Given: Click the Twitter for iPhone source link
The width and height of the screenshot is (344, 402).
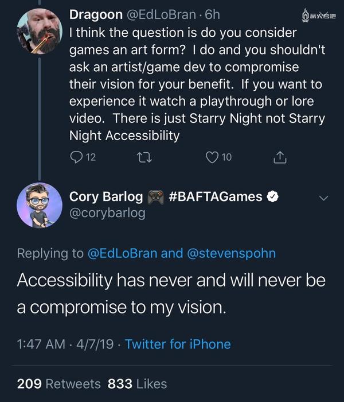Looking at the screenshot, I should tap(178, 344).
